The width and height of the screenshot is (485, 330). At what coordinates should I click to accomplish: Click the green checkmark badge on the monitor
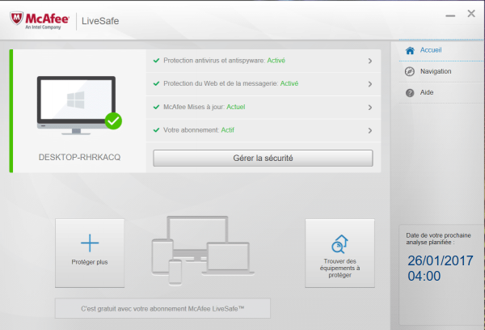click(x=113, y=121)
